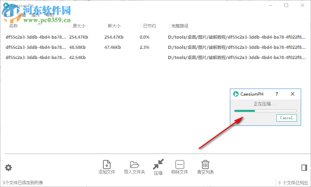Open the 文件 menu

(x=8, y=15)
